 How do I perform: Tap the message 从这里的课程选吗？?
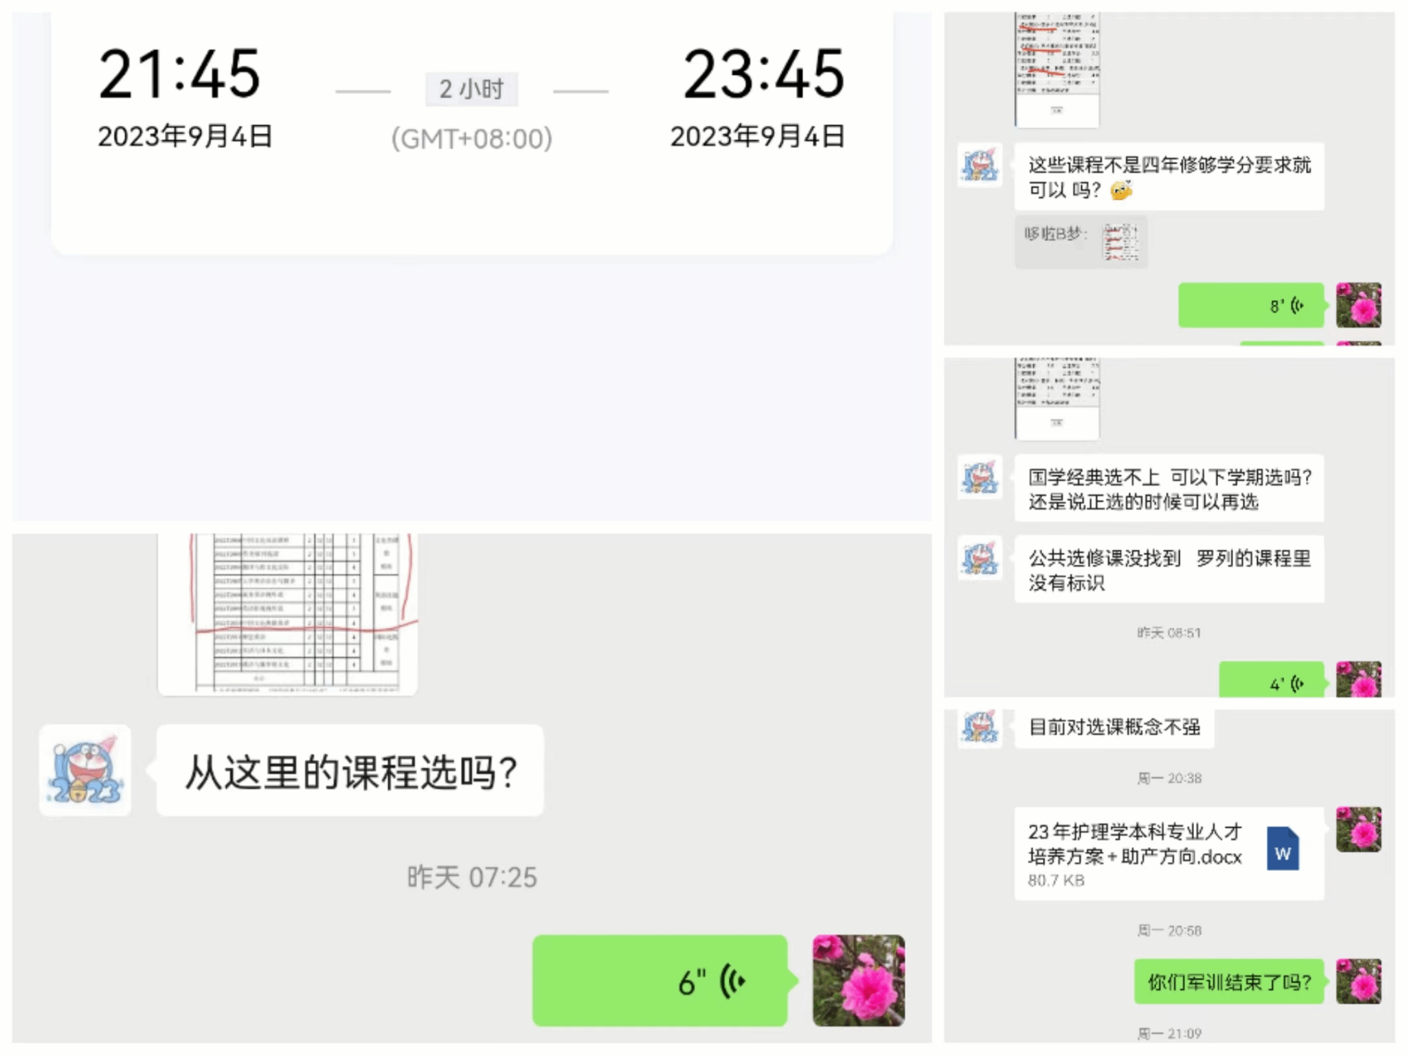[x=350, y=771]
